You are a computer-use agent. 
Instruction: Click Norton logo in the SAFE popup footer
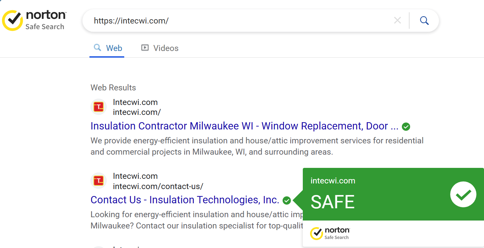[330, 233]
